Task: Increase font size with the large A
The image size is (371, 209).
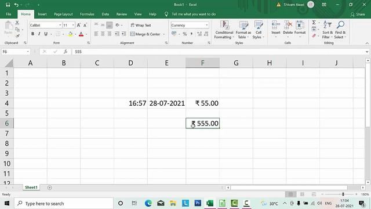Action: 79,25
